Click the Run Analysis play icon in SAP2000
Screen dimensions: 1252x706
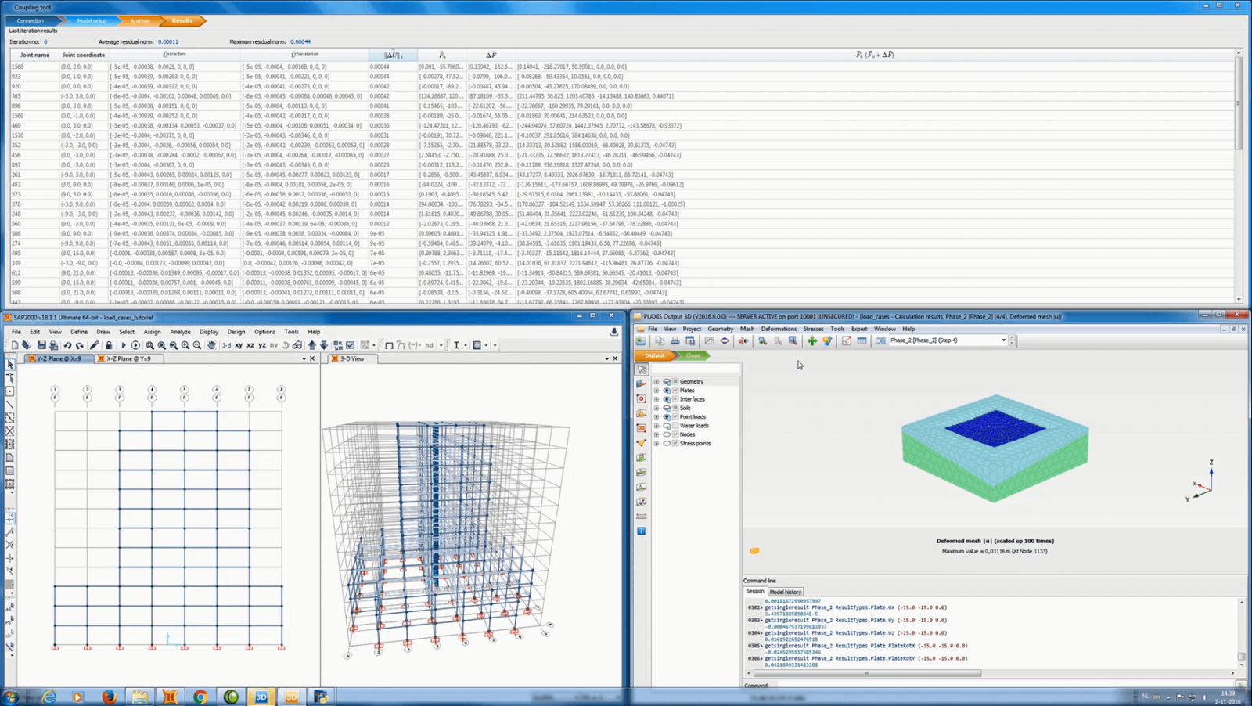click(124, 345)
